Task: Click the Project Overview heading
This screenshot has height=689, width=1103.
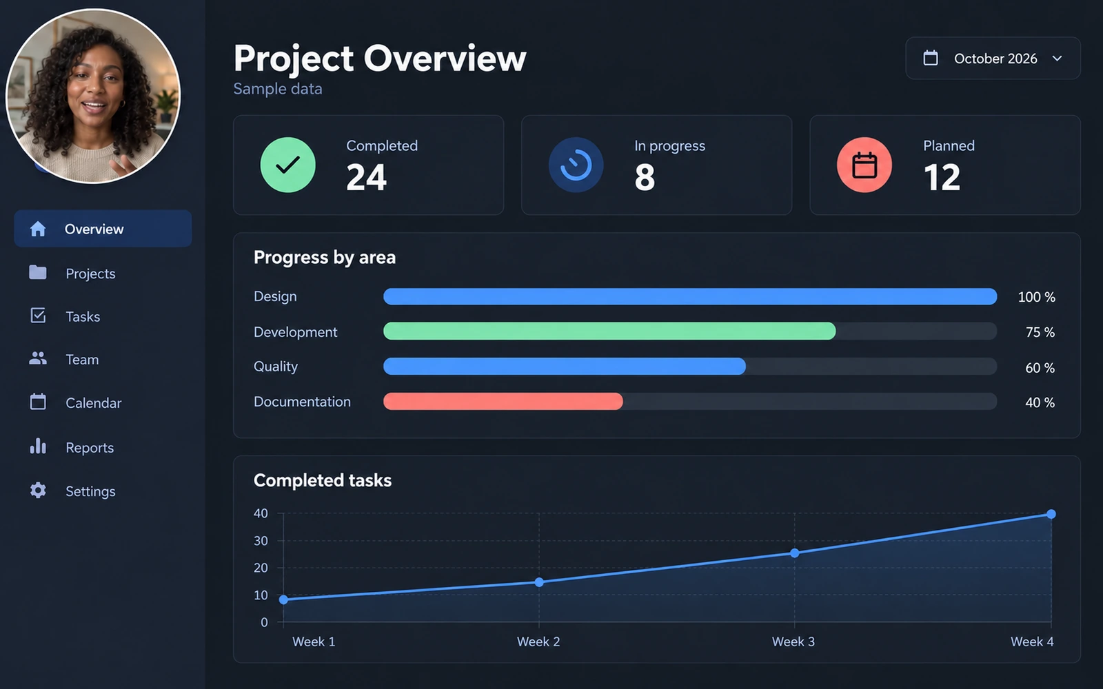Action: point(380,59)
